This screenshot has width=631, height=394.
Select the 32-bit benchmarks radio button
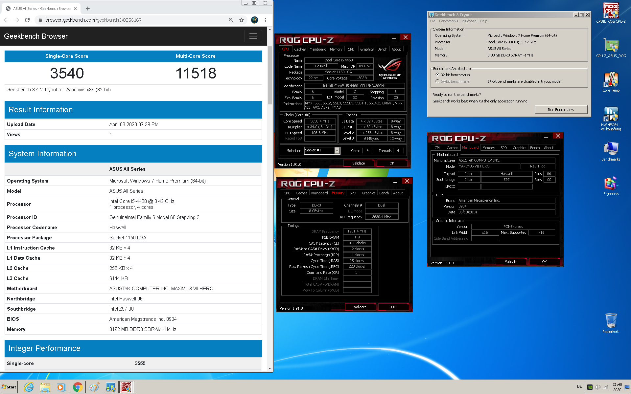pos(437,75)
